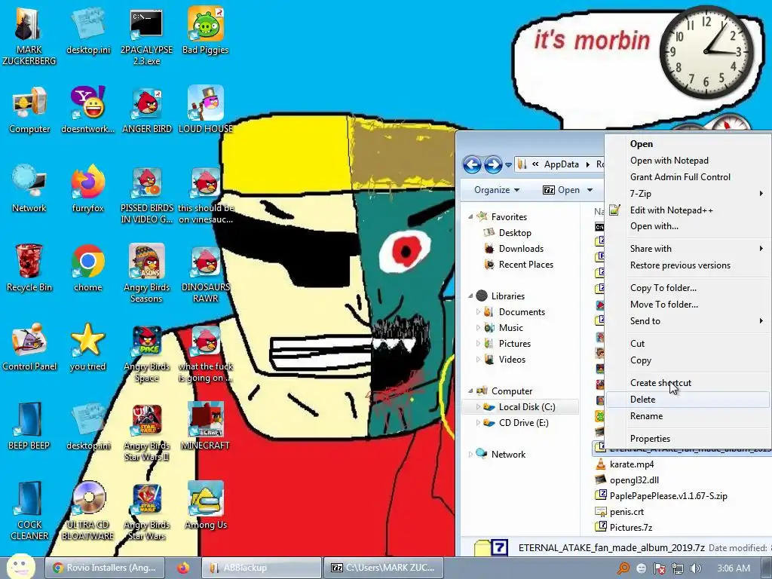The height and width of the screenshot is (579, 772).
Task: Open the arrow next to the 7z Open button
Action: point(590,190)
